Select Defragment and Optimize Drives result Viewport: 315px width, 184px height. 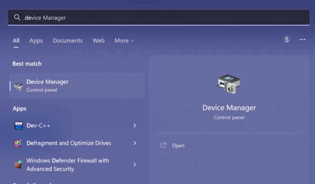[77, 143]
